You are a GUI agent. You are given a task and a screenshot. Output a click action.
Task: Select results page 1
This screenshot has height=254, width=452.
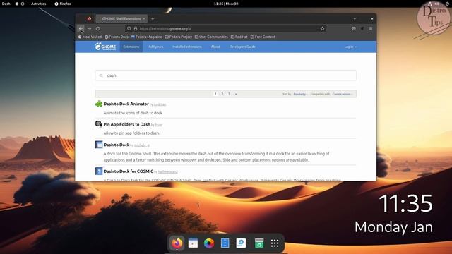tap(215, 94)
